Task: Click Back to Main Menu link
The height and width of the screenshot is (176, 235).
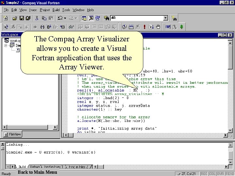Action: [38, 172]
